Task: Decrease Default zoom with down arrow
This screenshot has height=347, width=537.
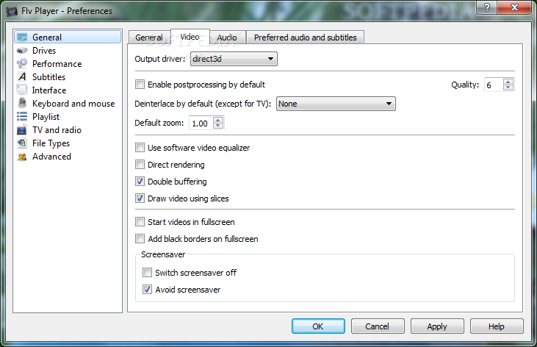Action: coord(218,126)
